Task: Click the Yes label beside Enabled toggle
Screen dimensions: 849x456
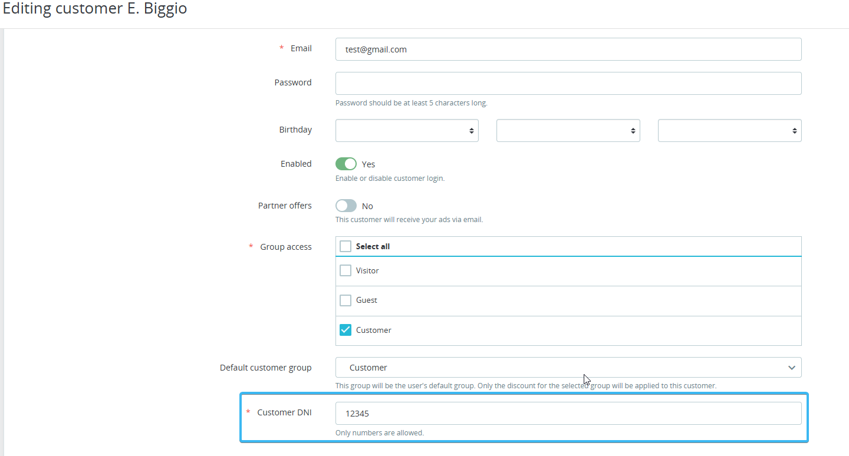Action: pos(368,164)
